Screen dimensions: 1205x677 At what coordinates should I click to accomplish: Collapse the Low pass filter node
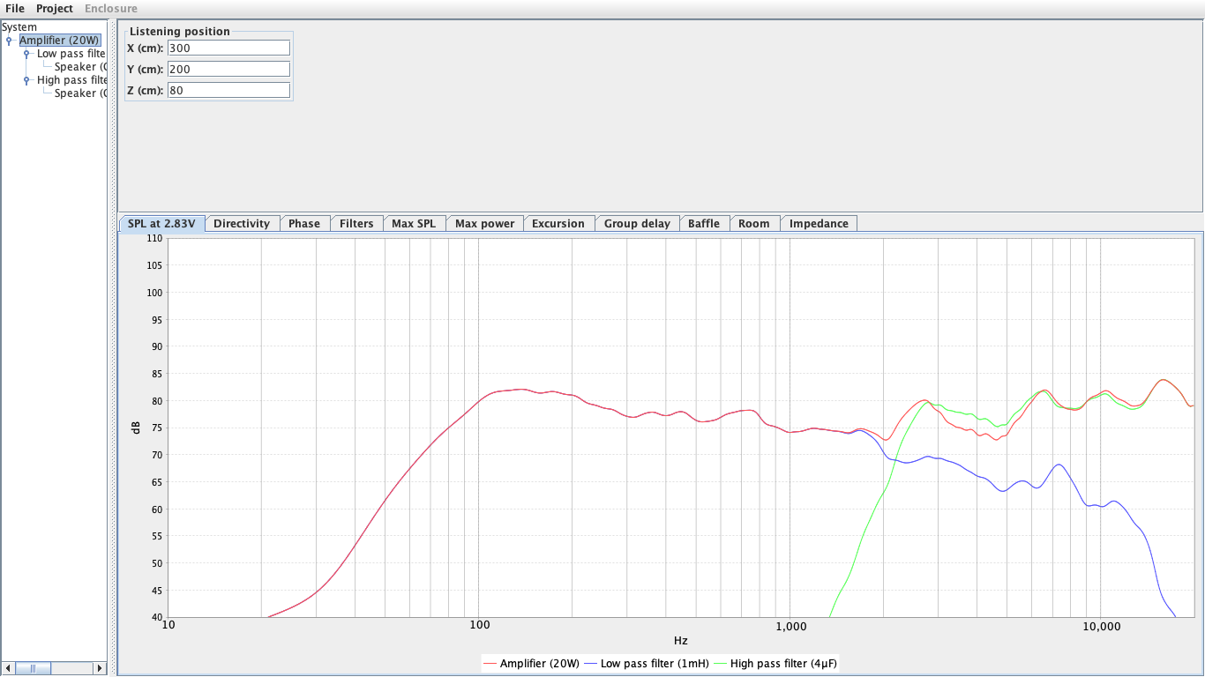tap(25, 53)
